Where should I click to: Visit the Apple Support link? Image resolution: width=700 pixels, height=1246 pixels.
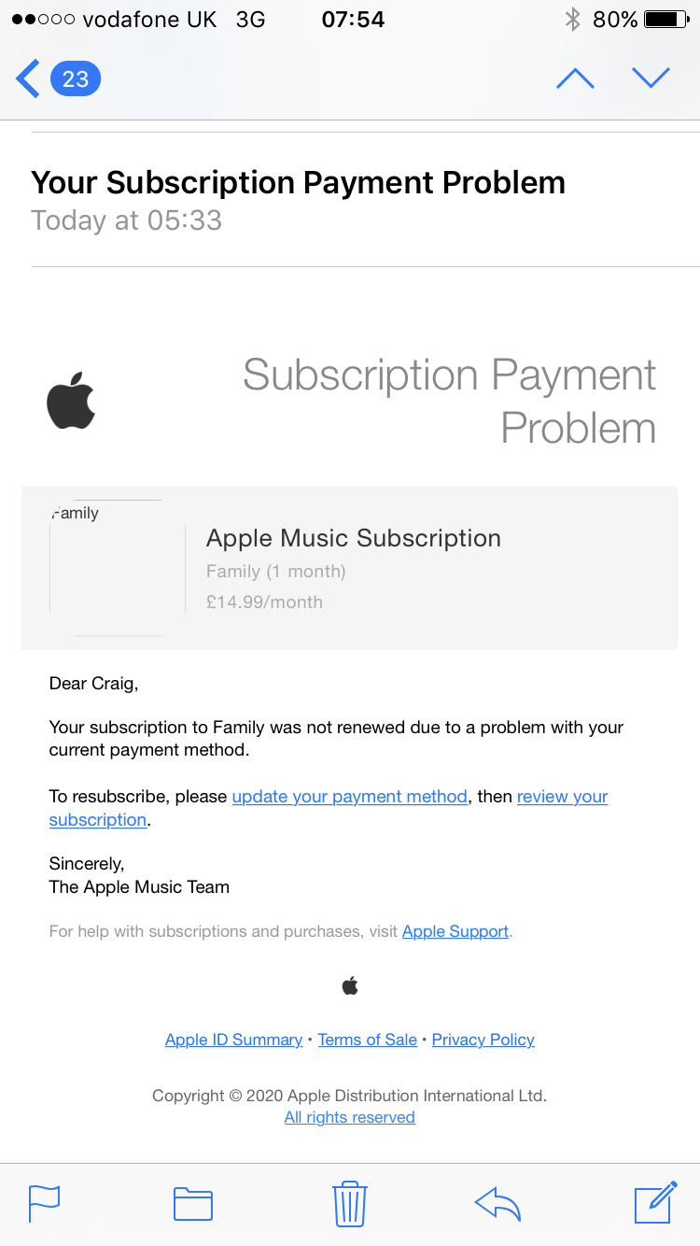coord(455,931)
